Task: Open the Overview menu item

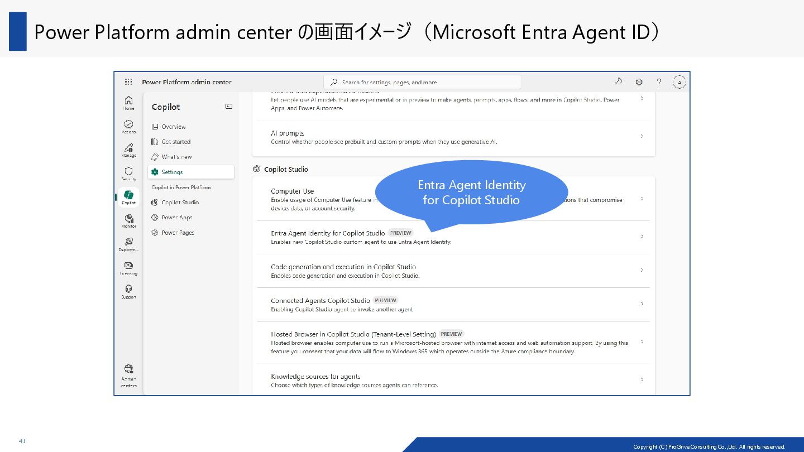Action: pyautogui.click(x=191, y=127)
